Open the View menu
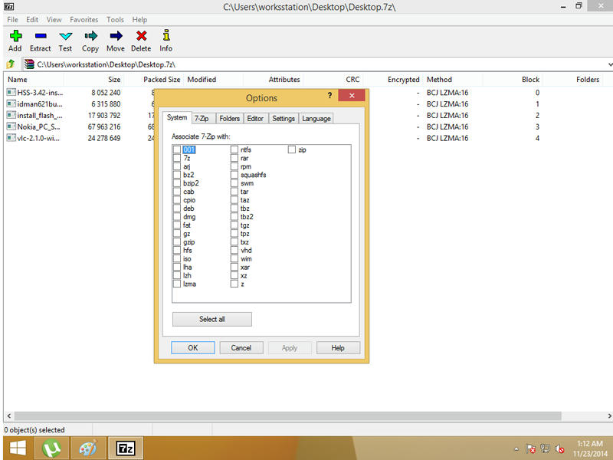This screenshot has width=613, height=460. click(54, 20)
